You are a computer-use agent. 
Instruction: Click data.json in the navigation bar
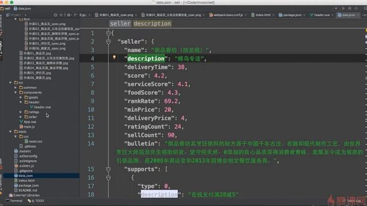tap(22, 9)
